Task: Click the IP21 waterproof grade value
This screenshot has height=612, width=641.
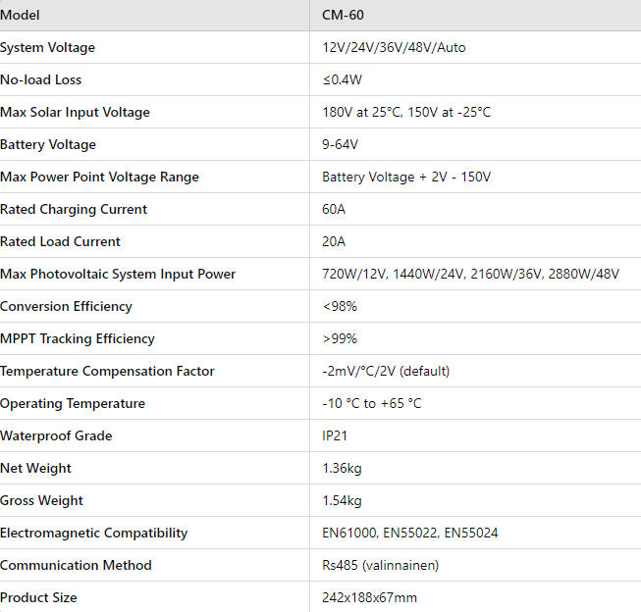Action: [335, 435]
